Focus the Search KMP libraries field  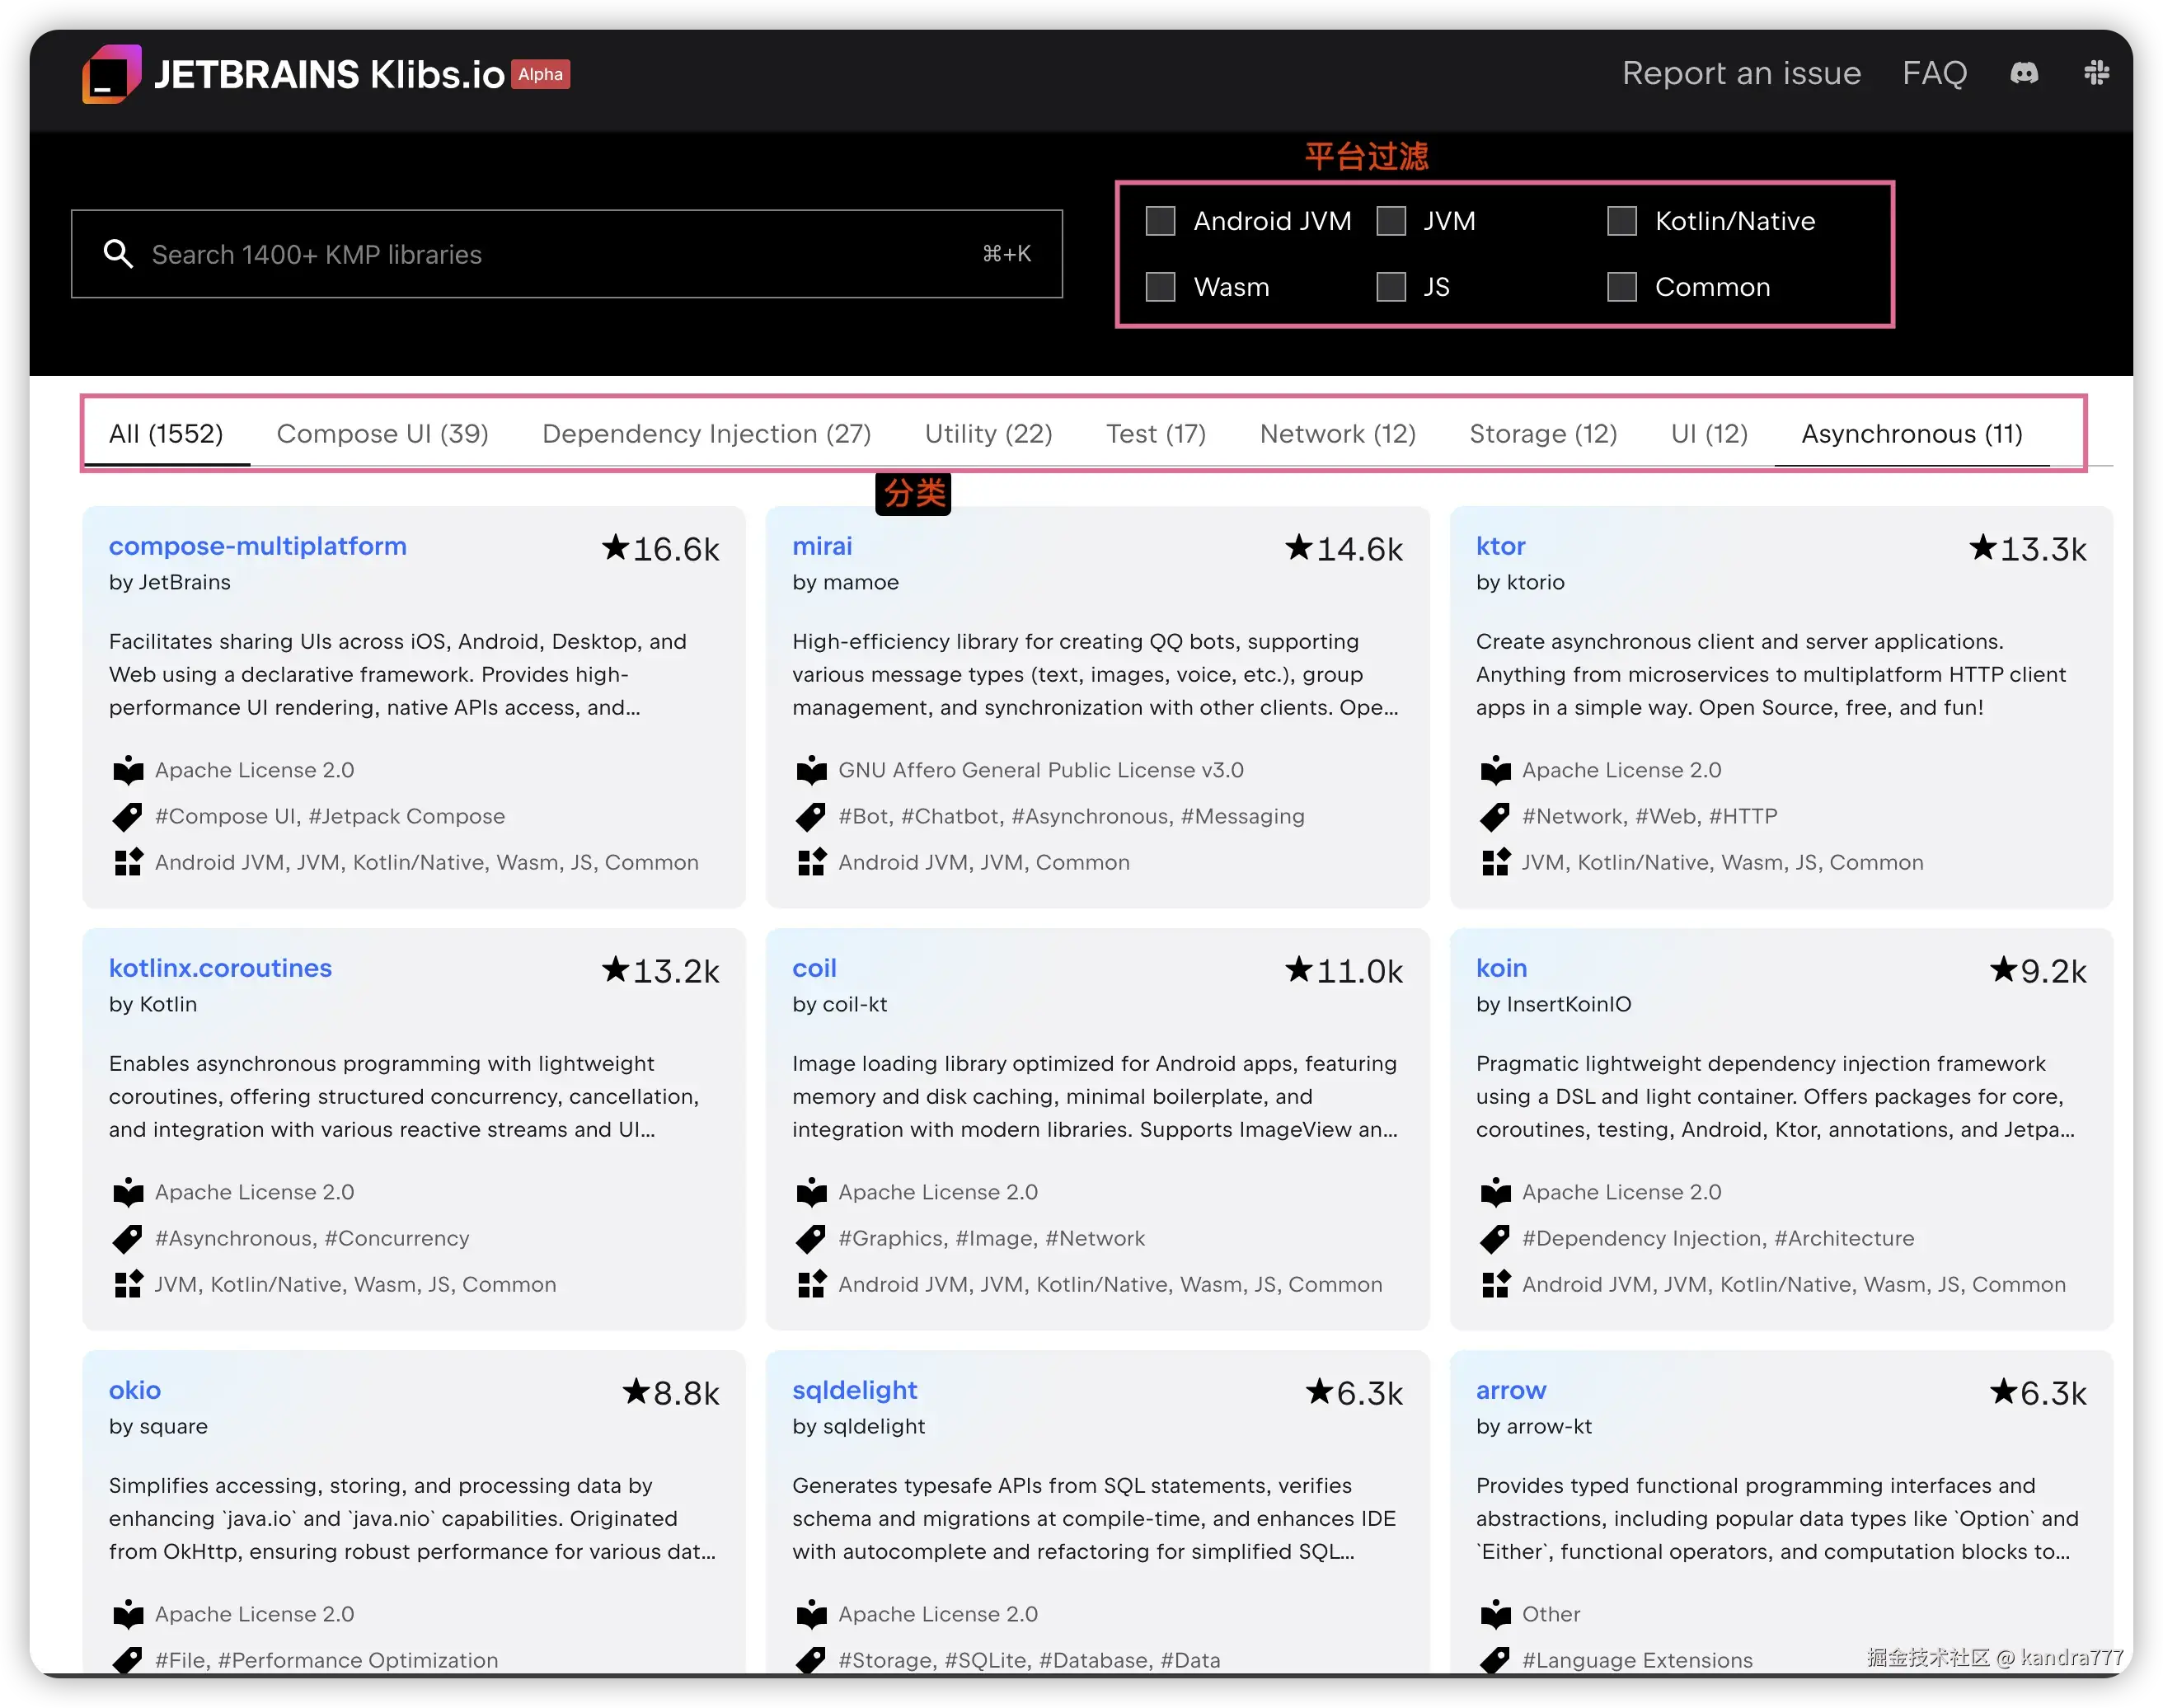click(x=560, y=254)
